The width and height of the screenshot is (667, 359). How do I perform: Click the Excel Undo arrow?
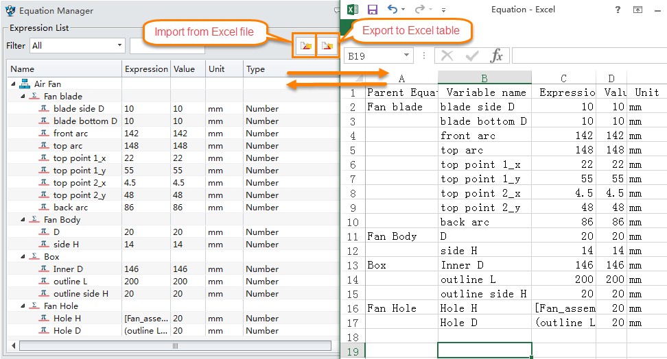click(x=393, y=9)
